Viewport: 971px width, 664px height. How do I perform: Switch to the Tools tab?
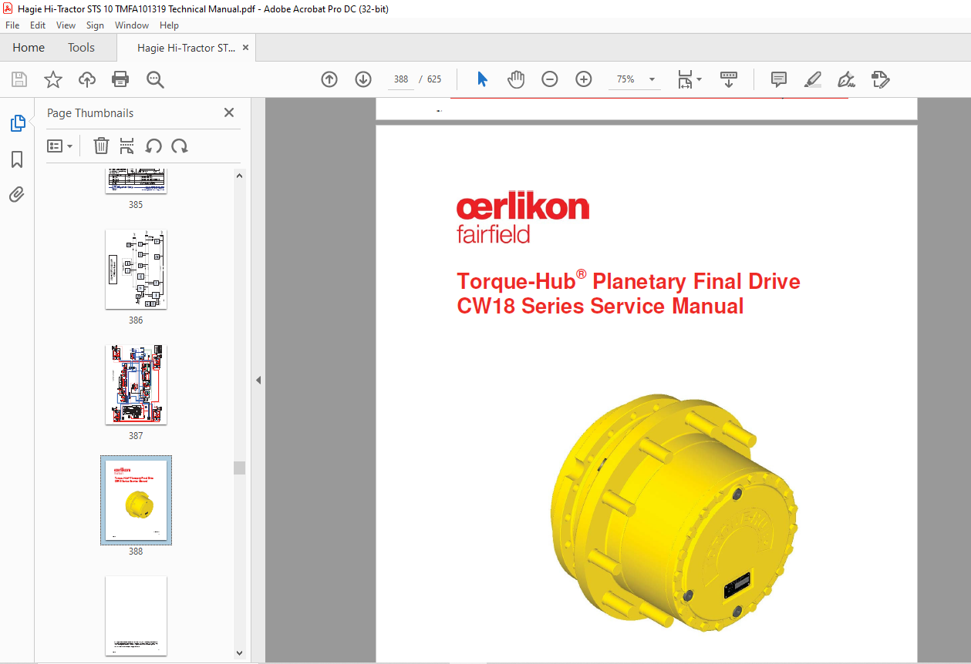tap(81, 48)
